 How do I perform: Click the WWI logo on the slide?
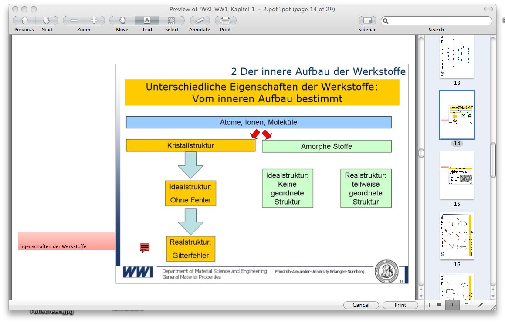pos(138,272)
